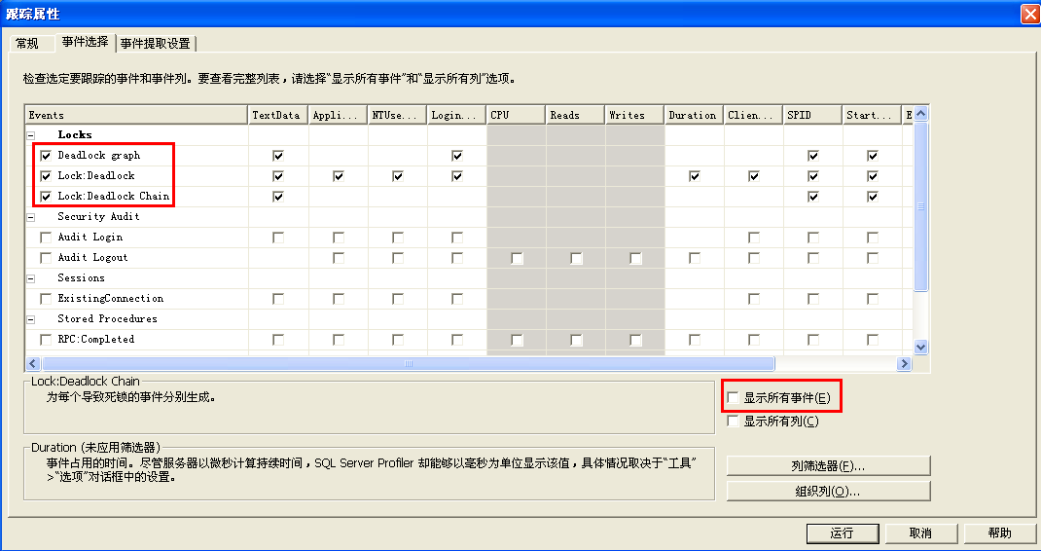The width and height of the screenshot is (1041, 551).
Task: Toggle Duration checkbox for Lock:Deadlock row
Action: click(695, 176)
